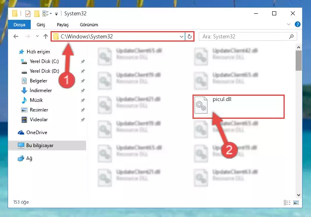This screenshot has height=217, width=311.
Task: Refresh the System32 folder view
Action: [x=190, y=37]
